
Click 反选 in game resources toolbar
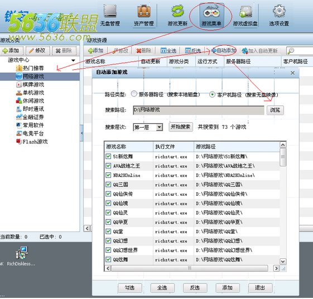(x=193, y=51)
